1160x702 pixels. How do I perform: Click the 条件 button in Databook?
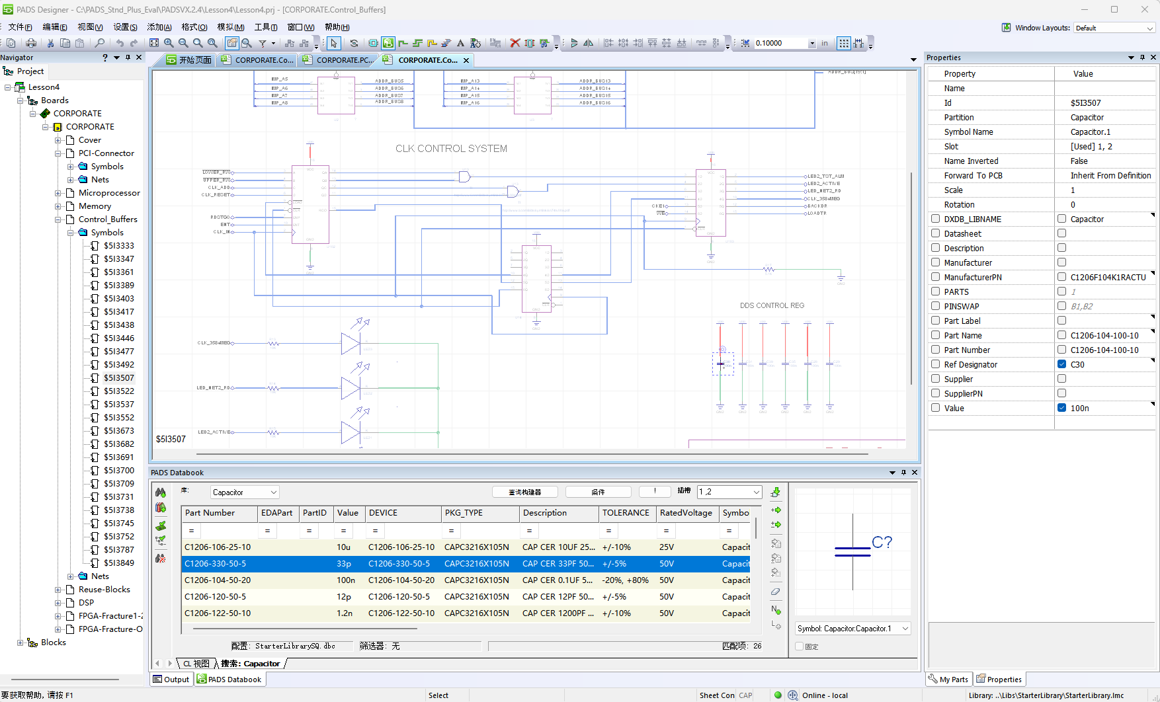pyautogui.click(x=598, y=492)
